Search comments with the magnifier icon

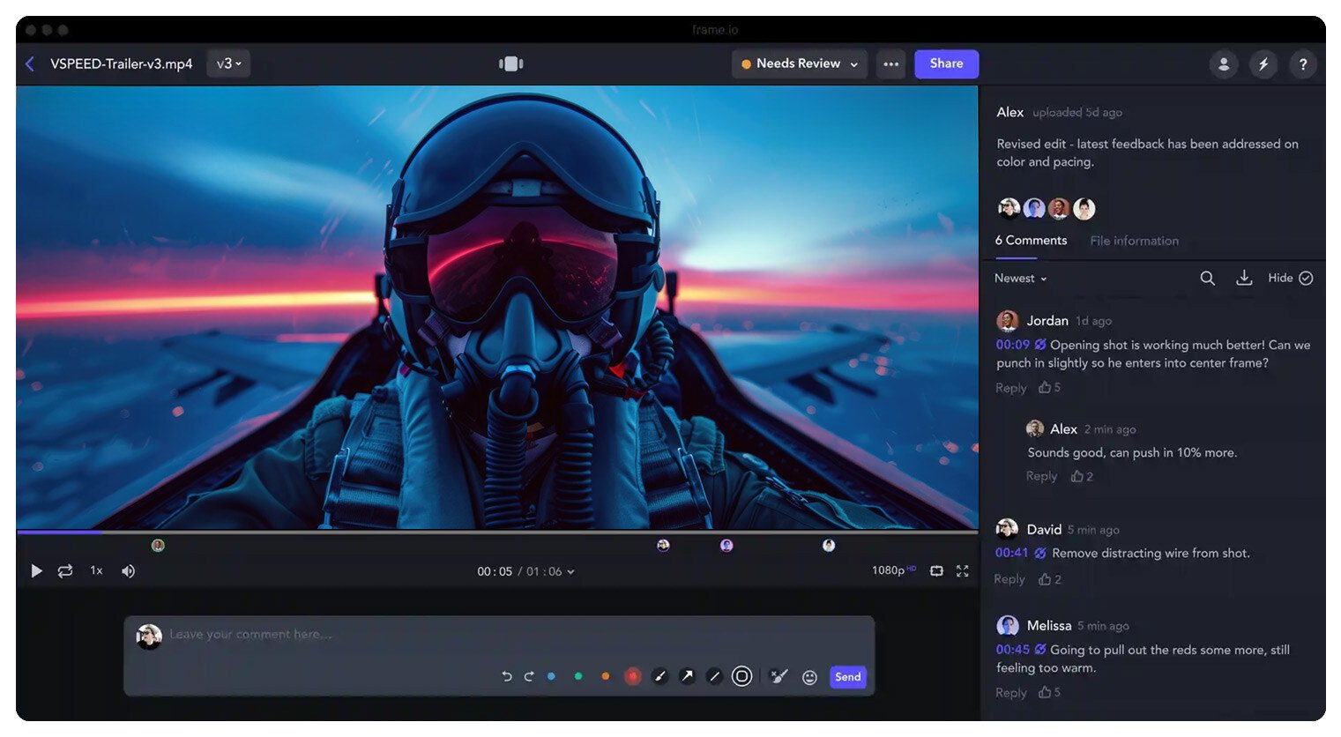point(1207,278)
